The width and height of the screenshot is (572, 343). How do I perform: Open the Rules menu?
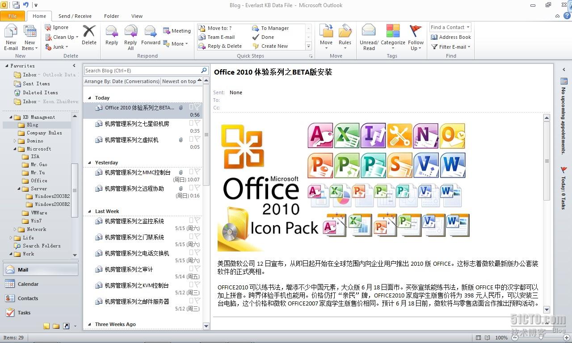[345, 38]
